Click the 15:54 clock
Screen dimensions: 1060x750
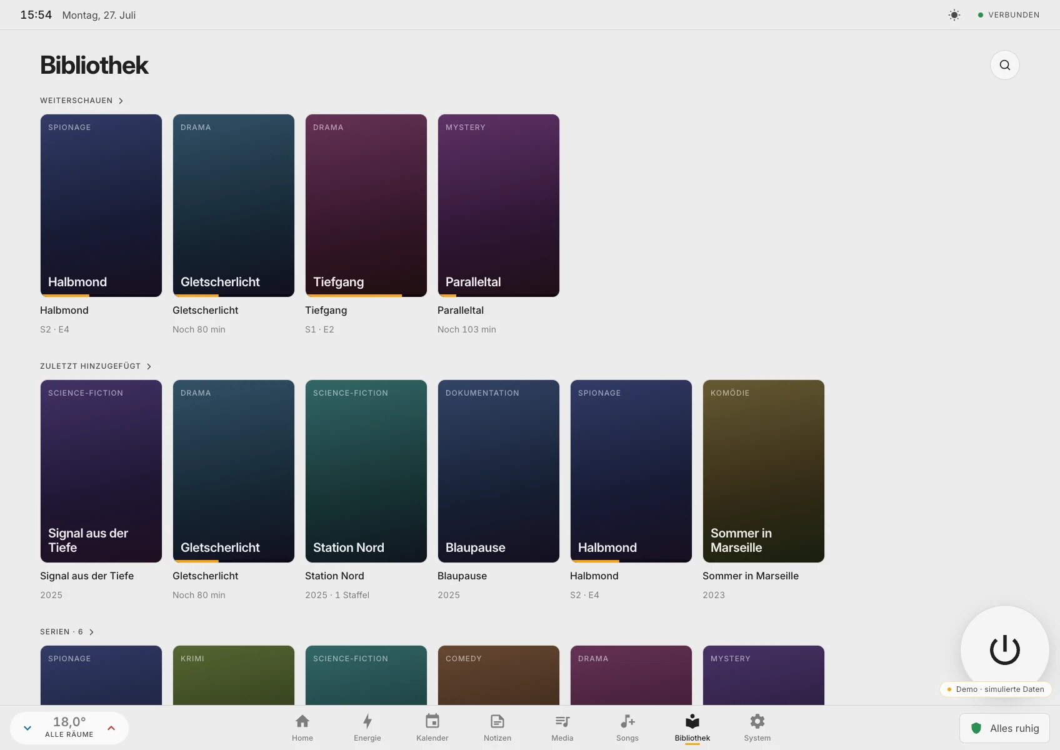36,15
